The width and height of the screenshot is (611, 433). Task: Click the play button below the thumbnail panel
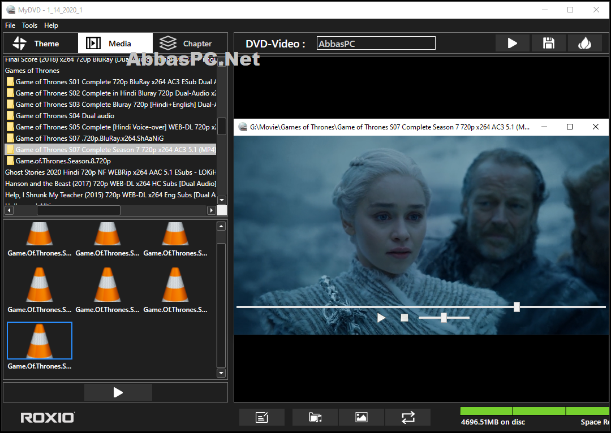click(x=118, y=392)
